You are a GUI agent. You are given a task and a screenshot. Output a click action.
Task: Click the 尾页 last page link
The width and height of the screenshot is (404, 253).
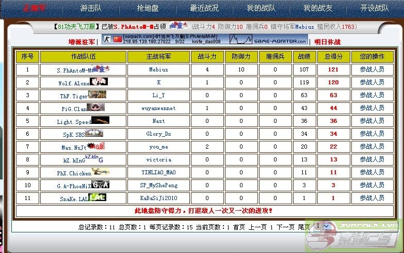coord(304,227)
